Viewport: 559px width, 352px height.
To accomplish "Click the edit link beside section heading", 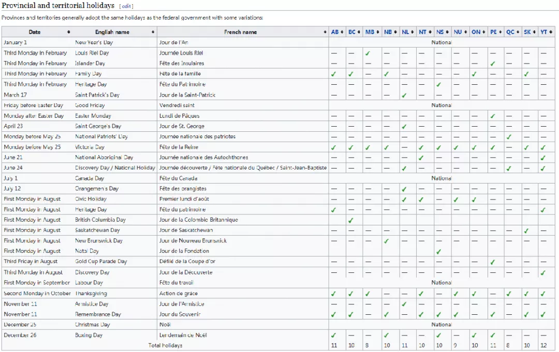I will coord(126,6).
